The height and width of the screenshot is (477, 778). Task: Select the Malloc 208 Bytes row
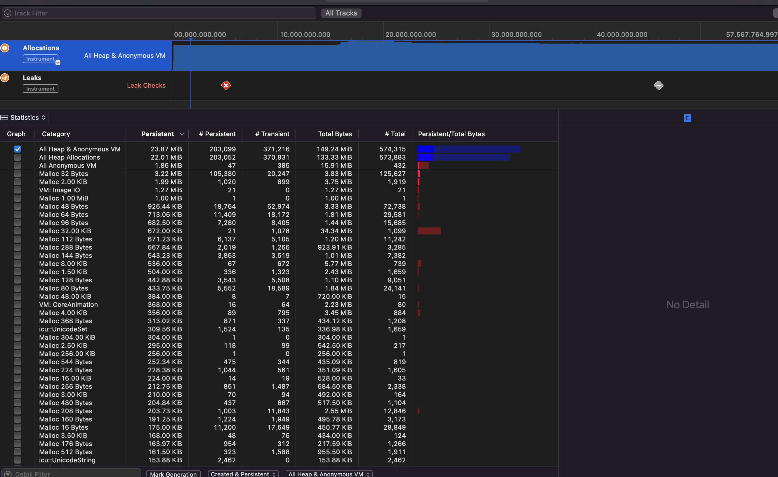point(279,411)
